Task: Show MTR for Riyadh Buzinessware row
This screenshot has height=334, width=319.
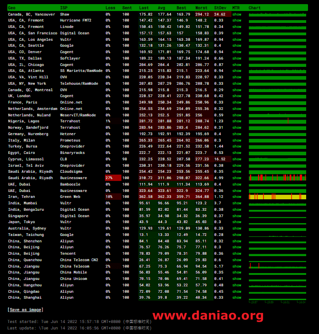Action: (237, 178)
